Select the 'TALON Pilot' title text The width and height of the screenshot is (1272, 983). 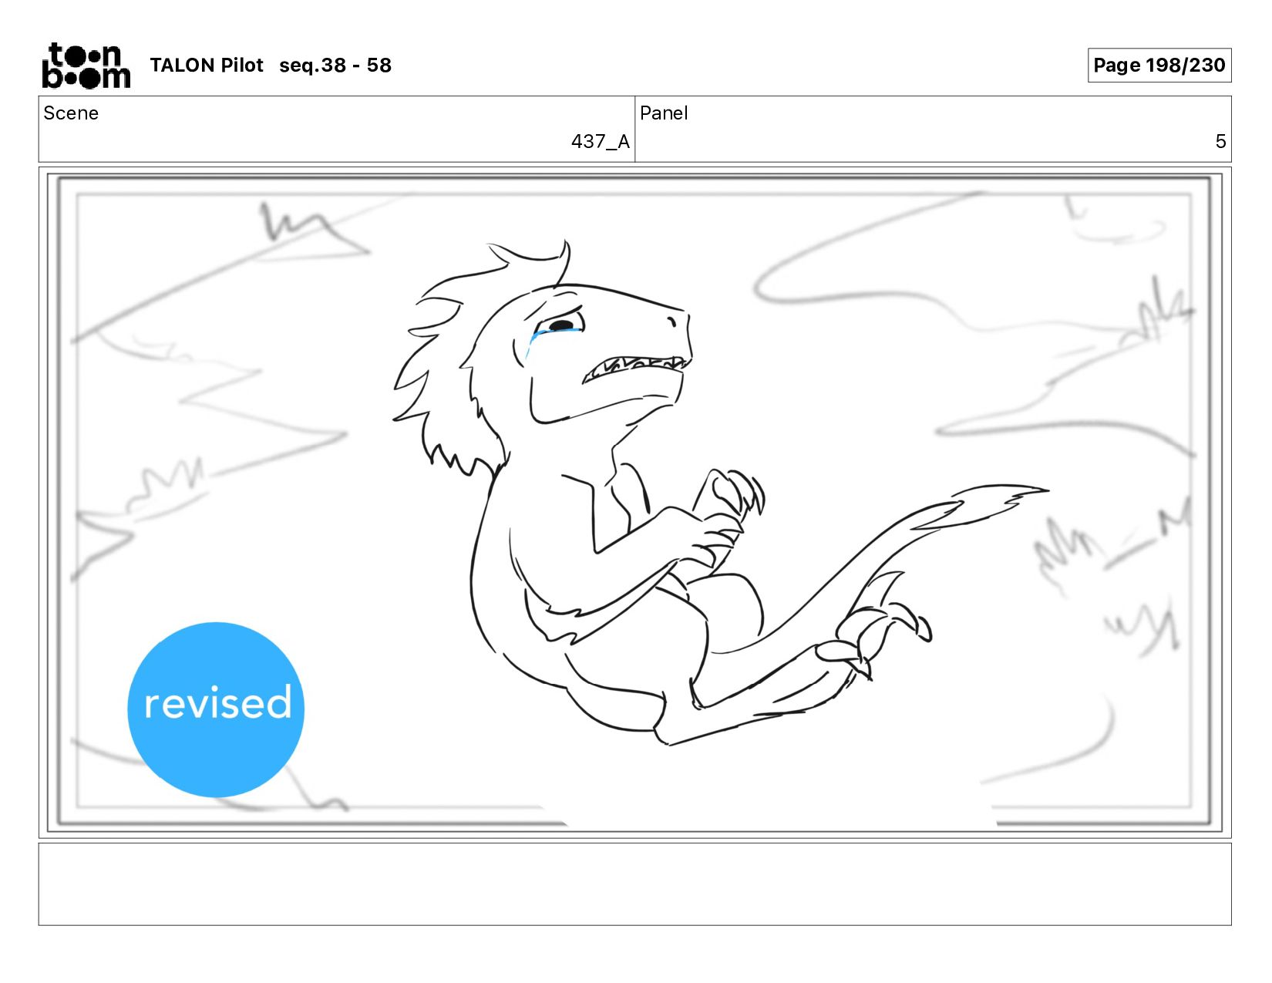207,66
